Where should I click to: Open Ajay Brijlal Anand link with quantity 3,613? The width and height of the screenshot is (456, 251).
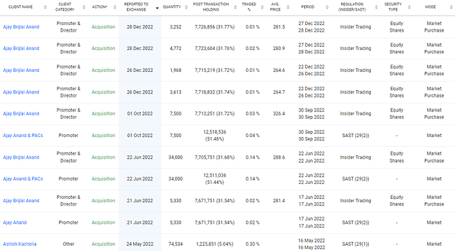click(21, 92)
